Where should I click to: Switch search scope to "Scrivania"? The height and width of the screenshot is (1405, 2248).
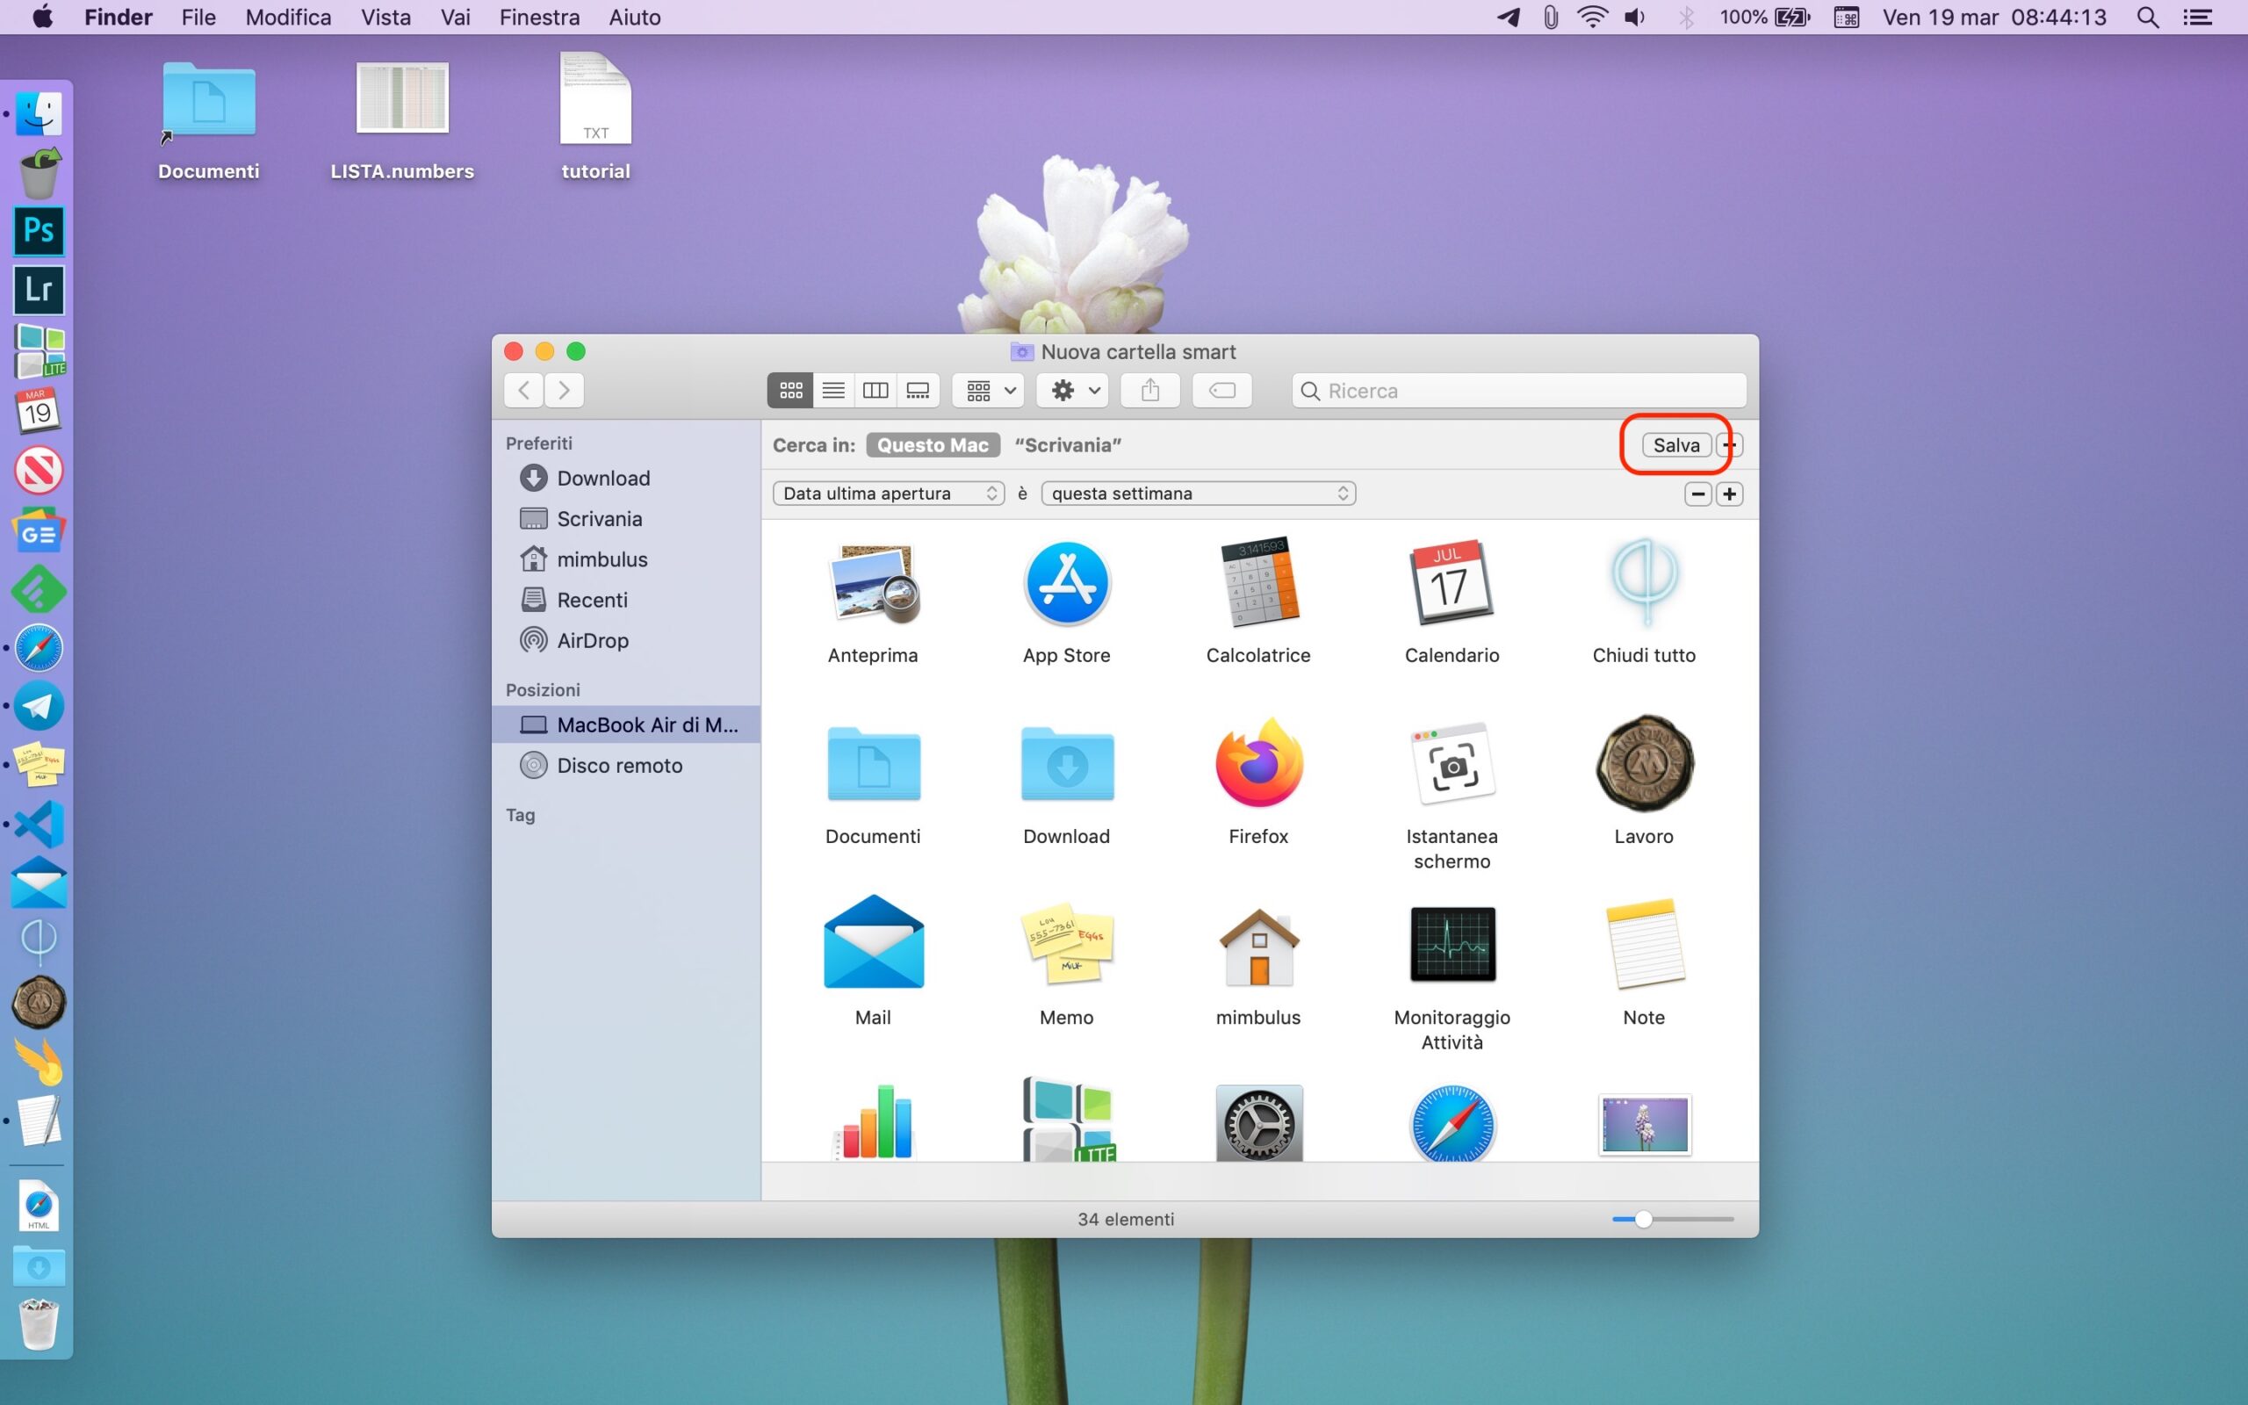[1067, 445]
